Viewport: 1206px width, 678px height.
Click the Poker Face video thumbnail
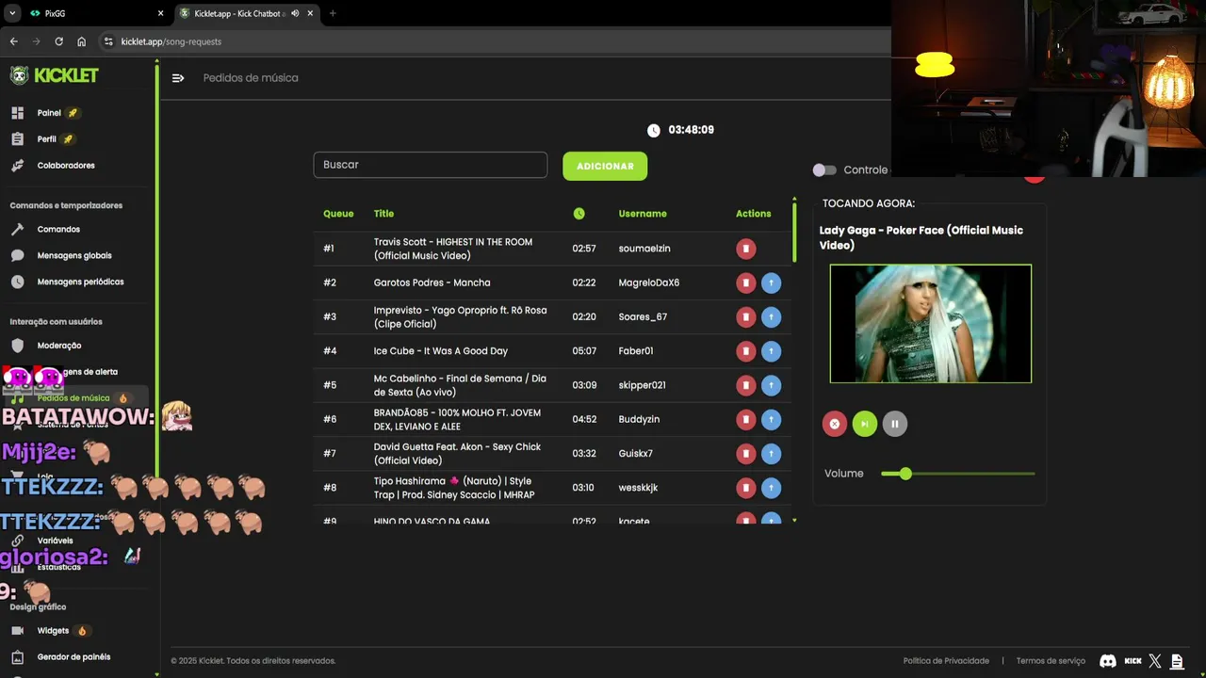pos(931,323)
